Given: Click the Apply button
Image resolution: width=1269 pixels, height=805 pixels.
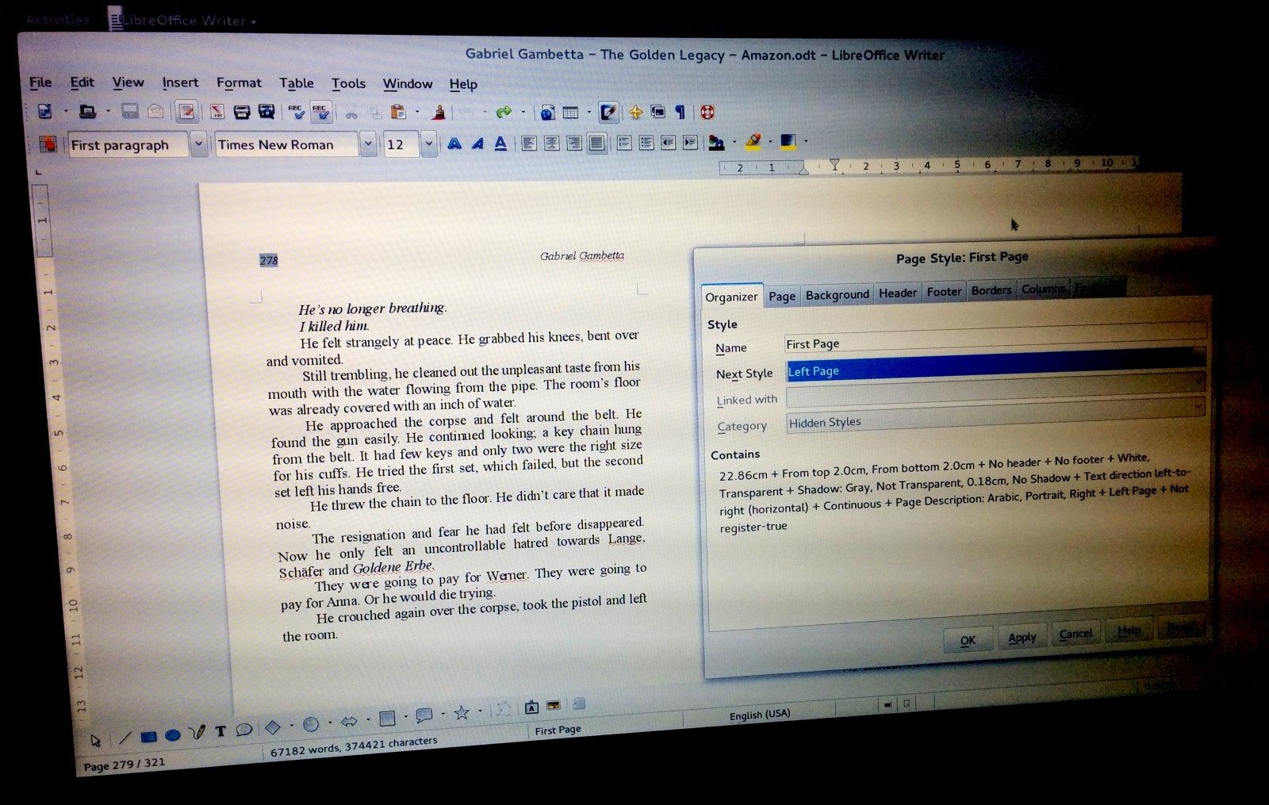Looking at the screenshot, I should click(1022, 637).
